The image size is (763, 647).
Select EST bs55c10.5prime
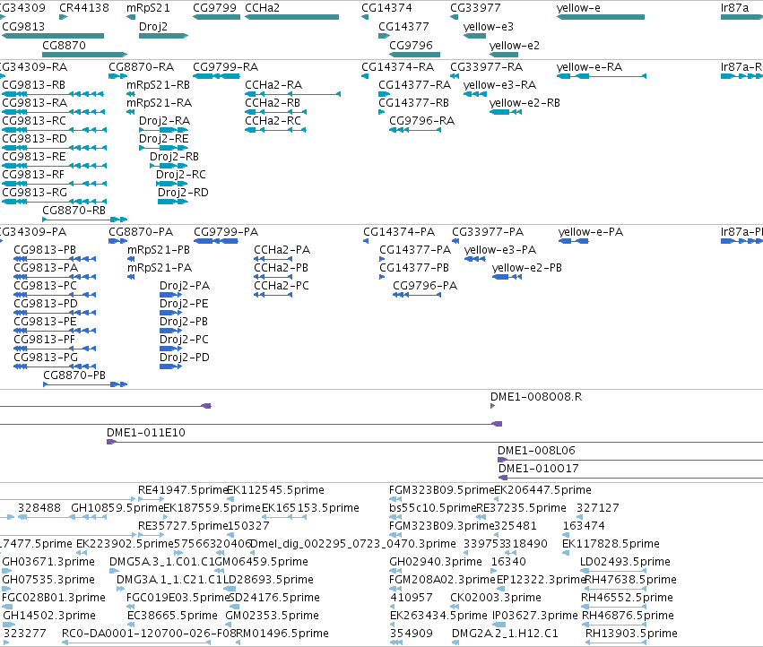(395, 517)
